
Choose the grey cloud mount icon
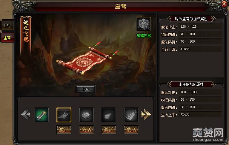tap(109, 115)
